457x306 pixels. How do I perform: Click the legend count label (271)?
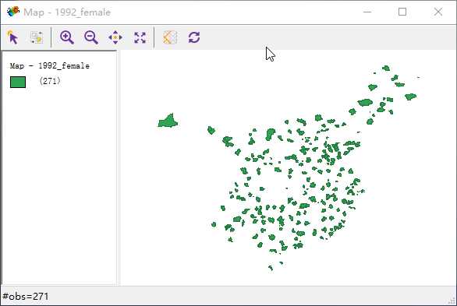[x=50, y=81]
